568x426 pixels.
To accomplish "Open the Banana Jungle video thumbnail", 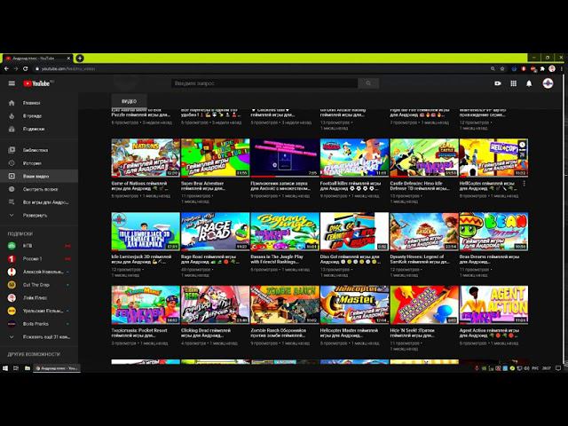I will point(285,232).
